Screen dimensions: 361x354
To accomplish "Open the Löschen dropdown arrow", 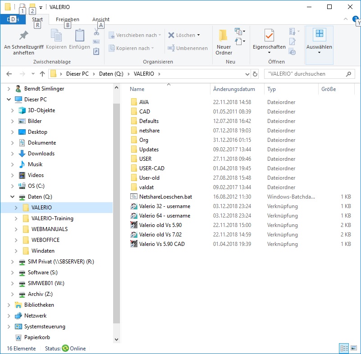I will pos(198,35).
